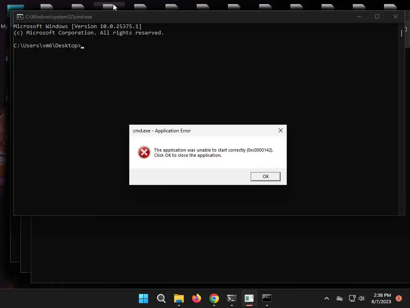The width and height of the screenshot is (410, 308).
Task: Launch Google Chrome from the taskbar
Action: [214, 298]
